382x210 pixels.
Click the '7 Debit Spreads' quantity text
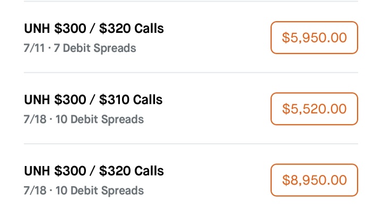coord(95,48)
